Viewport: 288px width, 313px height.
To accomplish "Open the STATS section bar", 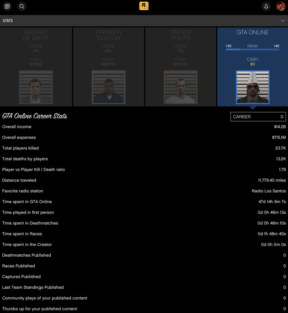I will point(144,21).
